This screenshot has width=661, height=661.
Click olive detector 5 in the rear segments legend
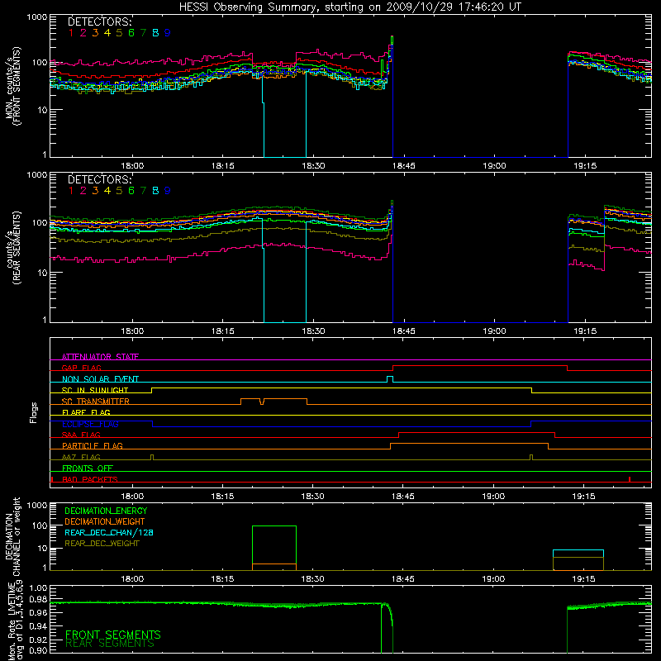pos(119,191)
